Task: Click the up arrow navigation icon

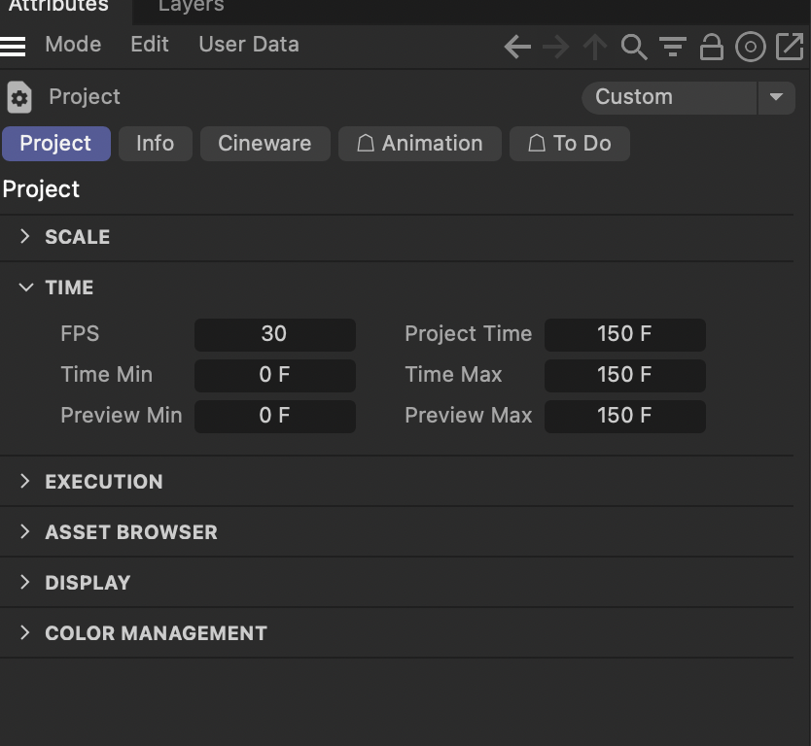Action: (x=595, y=47)
